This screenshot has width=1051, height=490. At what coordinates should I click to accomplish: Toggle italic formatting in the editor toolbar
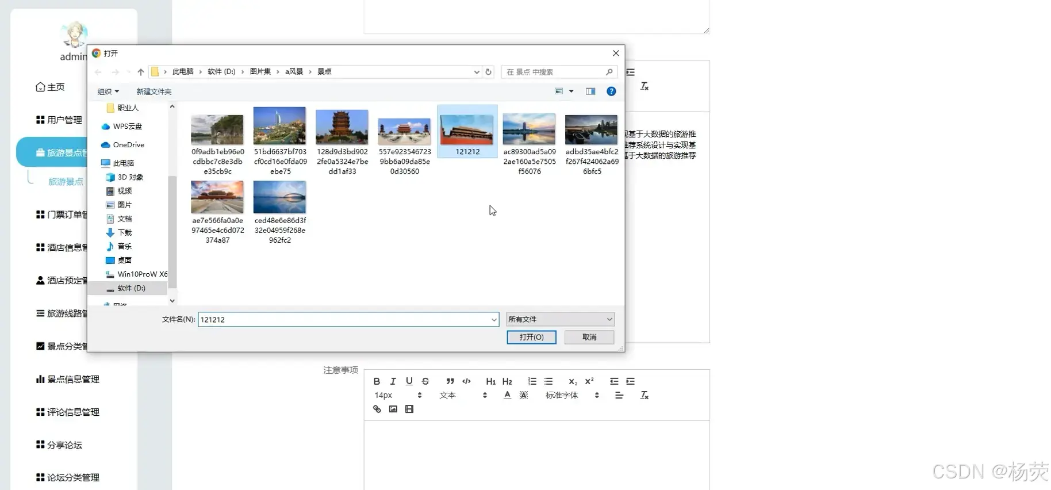[x=393, y=381]
